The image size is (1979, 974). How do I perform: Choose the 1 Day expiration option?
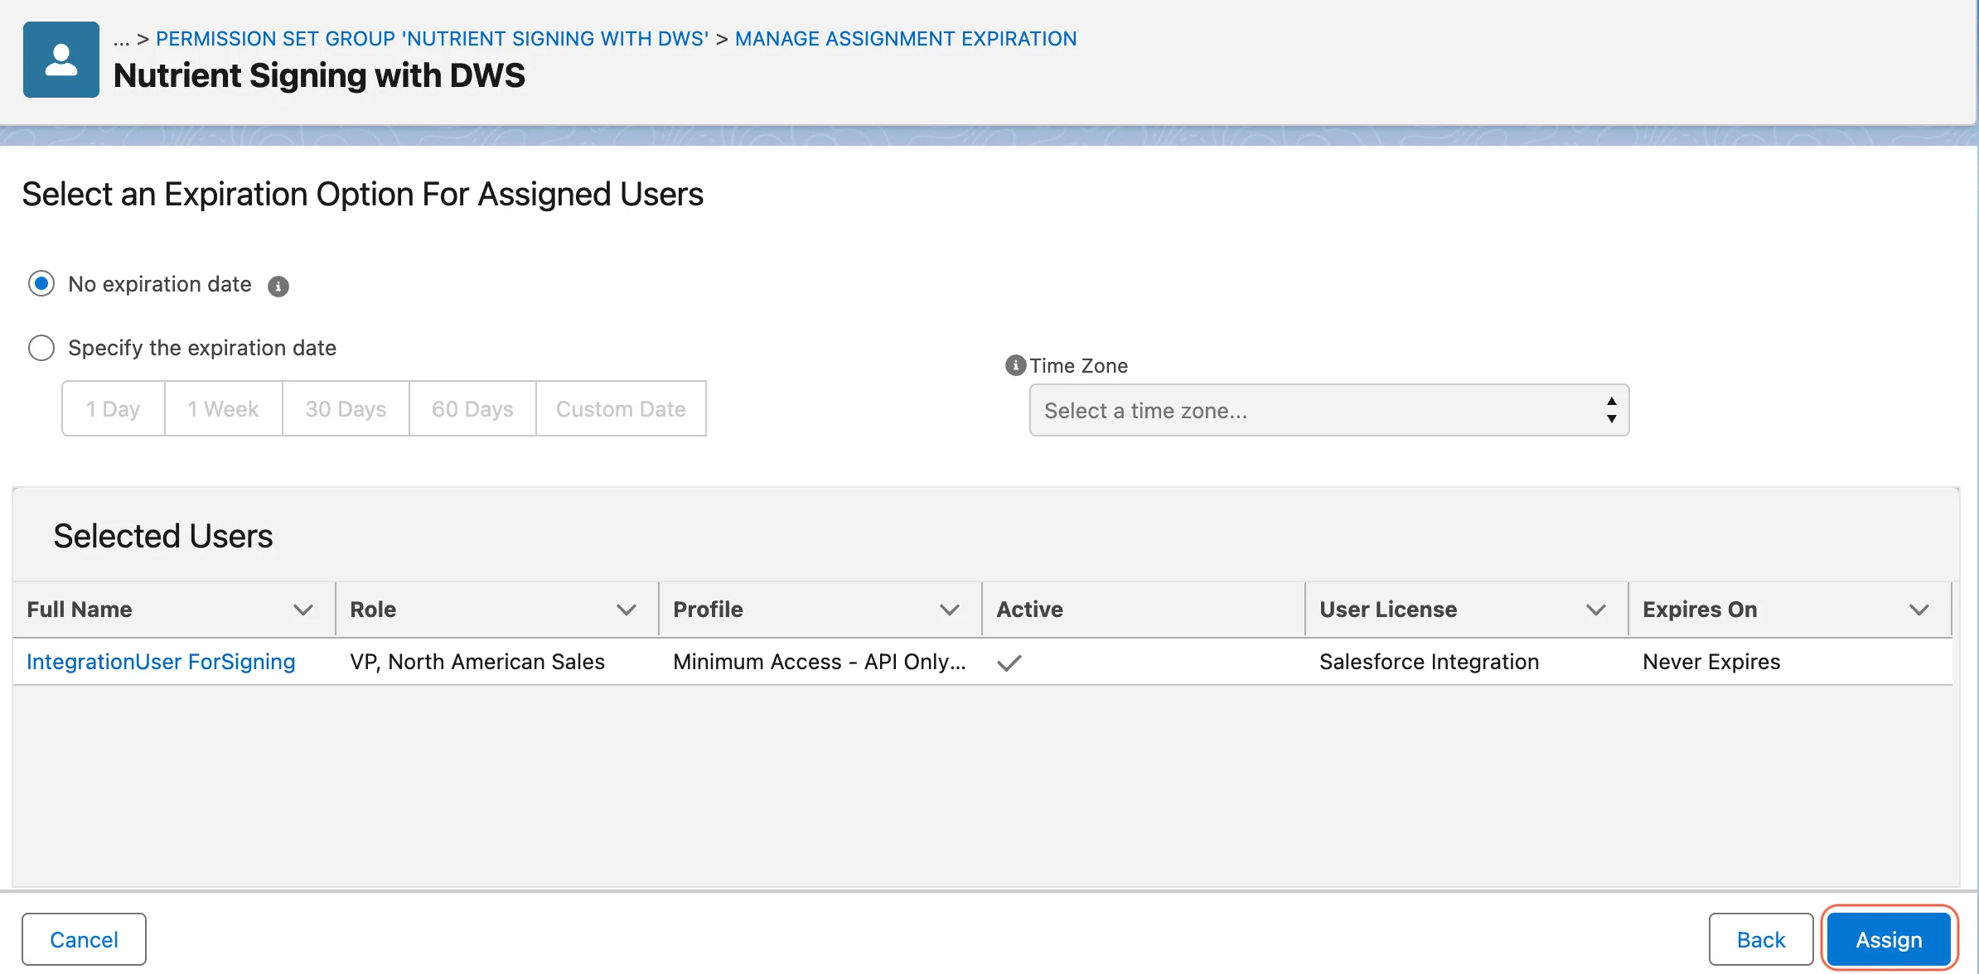(114, 408)
